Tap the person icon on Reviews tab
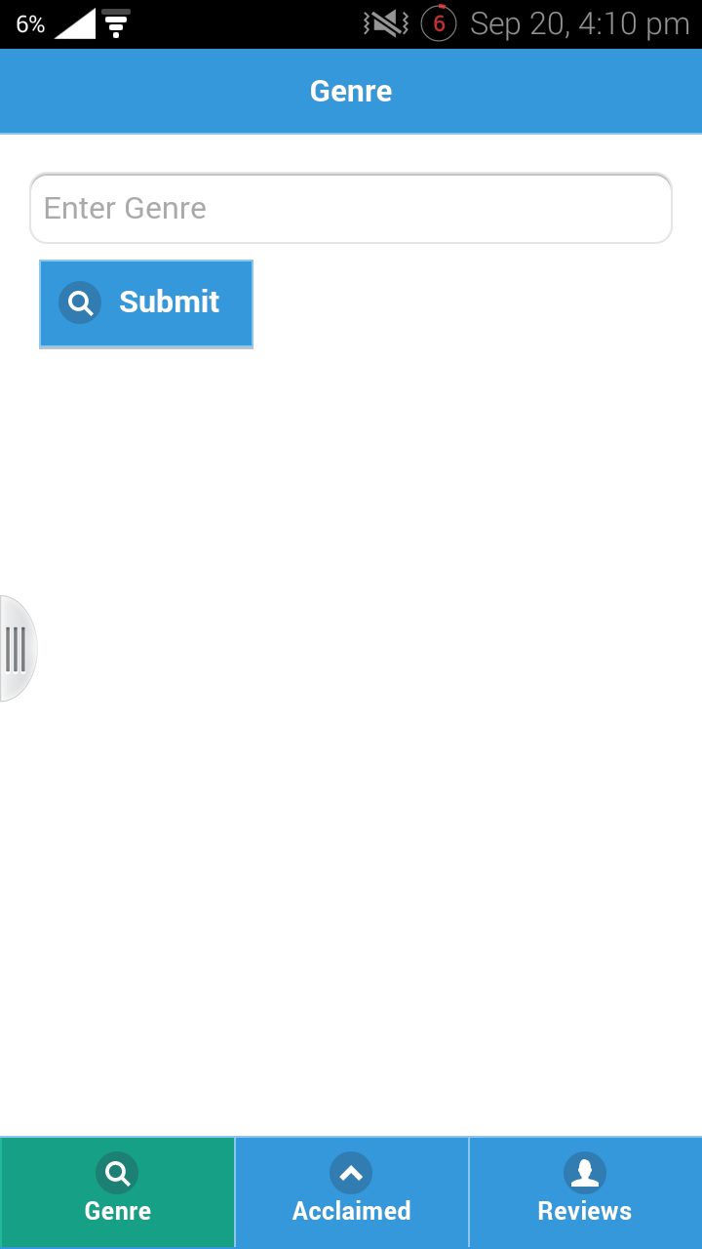Image resolution: width=702 pixels, height=1249 pixels. coord(585,1173)
